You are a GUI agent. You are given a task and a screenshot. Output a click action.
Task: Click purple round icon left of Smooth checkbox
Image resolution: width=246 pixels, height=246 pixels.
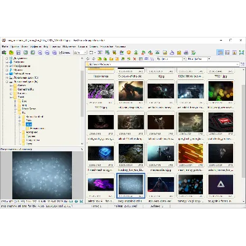(x=54, y=53)
